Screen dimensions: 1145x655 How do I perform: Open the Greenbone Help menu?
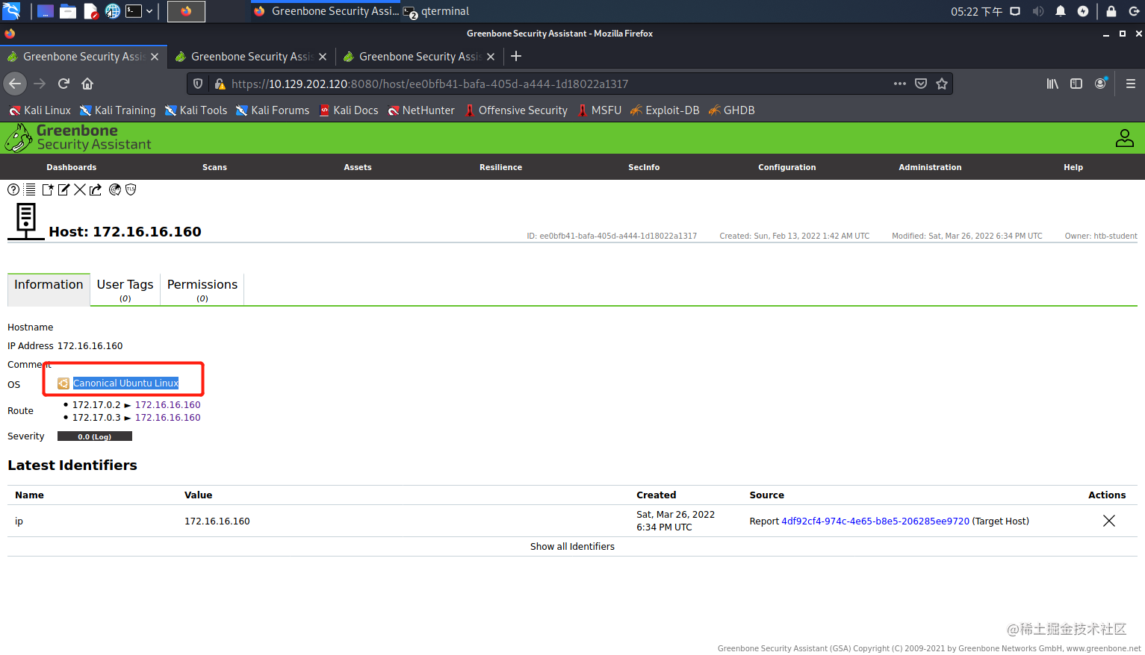[x=1073, y=167]
